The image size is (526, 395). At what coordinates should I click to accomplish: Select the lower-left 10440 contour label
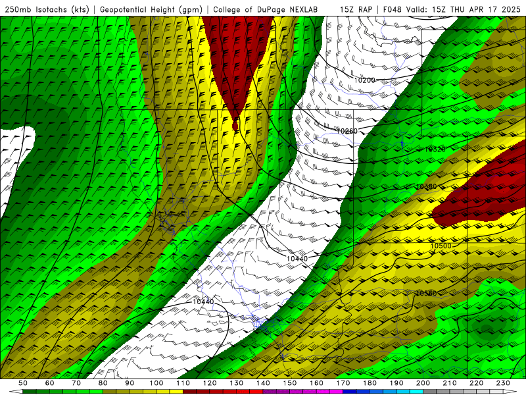coord(203,302)
